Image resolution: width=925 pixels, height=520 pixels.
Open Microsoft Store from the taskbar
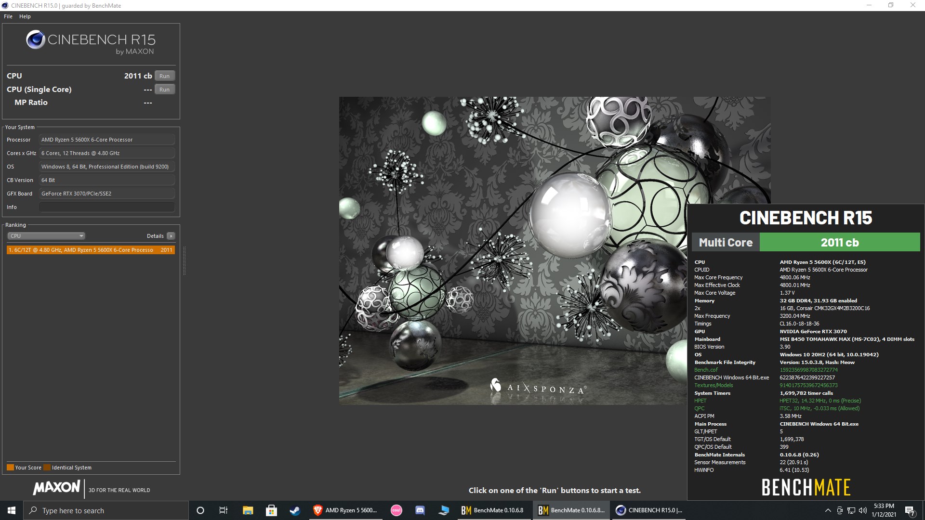(x=271, y=510)
